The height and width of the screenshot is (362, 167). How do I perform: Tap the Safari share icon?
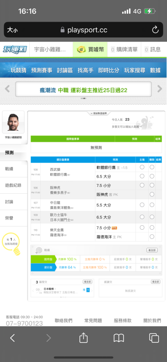point(83,338)
